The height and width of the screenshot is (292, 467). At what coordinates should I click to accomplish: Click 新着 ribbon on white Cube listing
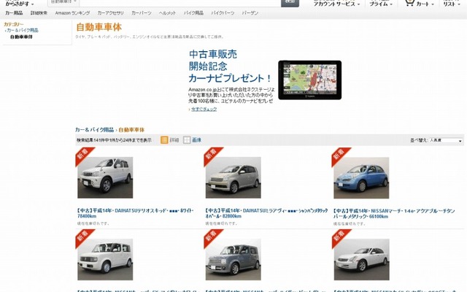[x=82, y=237]
